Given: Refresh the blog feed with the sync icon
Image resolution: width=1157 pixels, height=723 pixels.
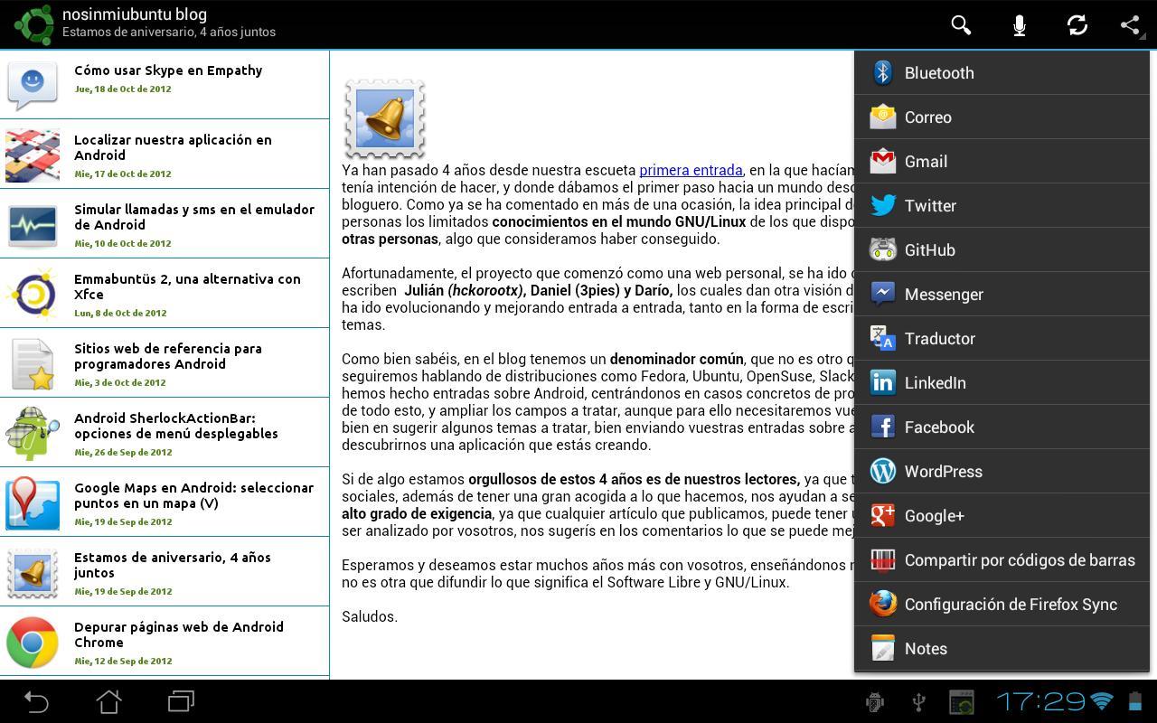Looking at the screenshot, I should [x=1077, y=25].
